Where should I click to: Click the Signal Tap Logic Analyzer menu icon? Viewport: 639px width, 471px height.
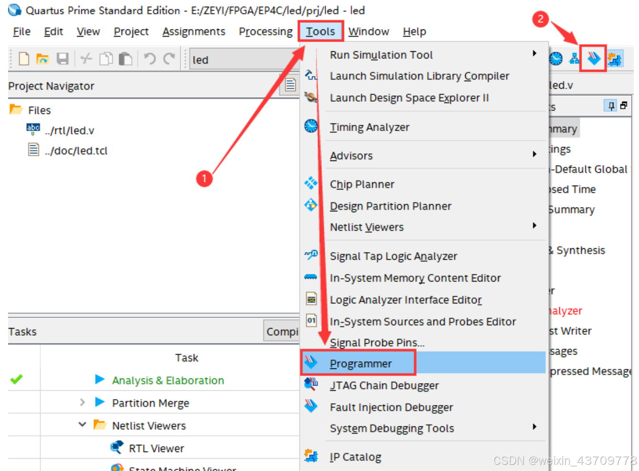point(311,255)
